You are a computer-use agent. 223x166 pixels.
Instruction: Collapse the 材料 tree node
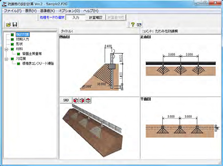click(x=6, y=49)
